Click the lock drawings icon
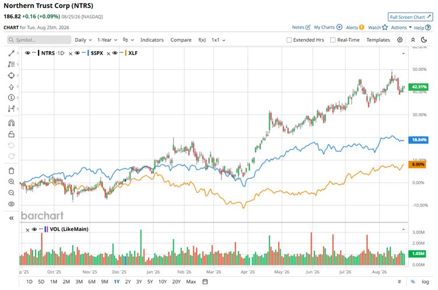438x290 pixels. 11,134
